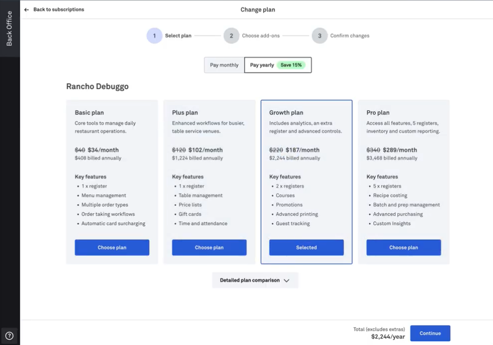493x345 pixels.
Task: Click 'Total (excludes extras)' label
Action: pyautogui.click(x=379, y=329)
